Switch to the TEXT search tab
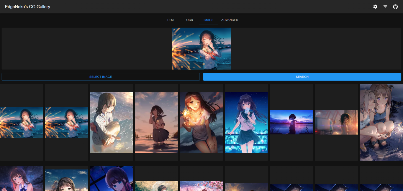Screen dimensions: 403x191 [x=171, y=20]
